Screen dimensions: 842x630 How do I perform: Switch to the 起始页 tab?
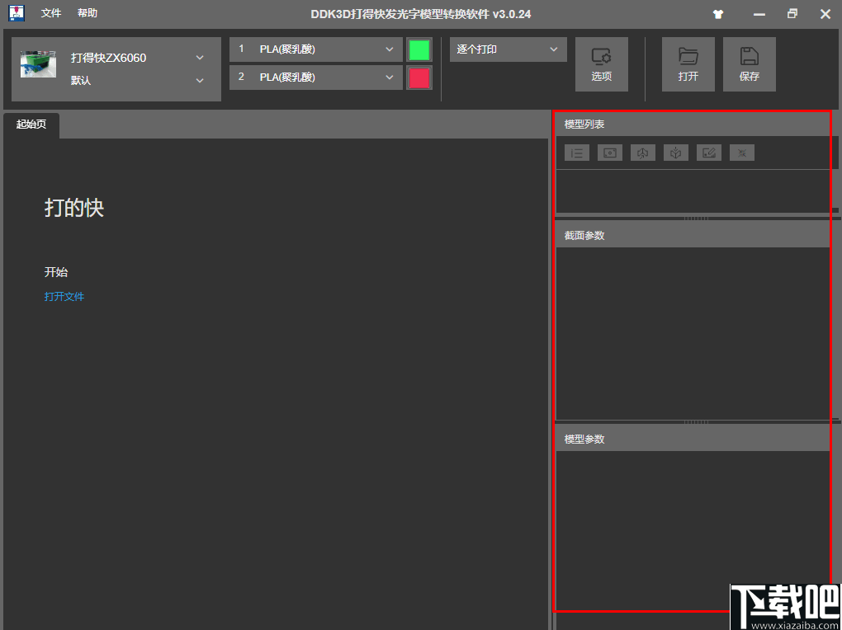click(x=31, y=125)
